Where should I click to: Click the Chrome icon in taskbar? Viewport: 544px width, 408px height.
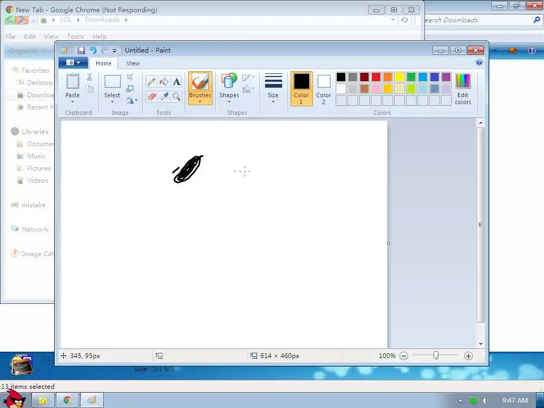67,401
